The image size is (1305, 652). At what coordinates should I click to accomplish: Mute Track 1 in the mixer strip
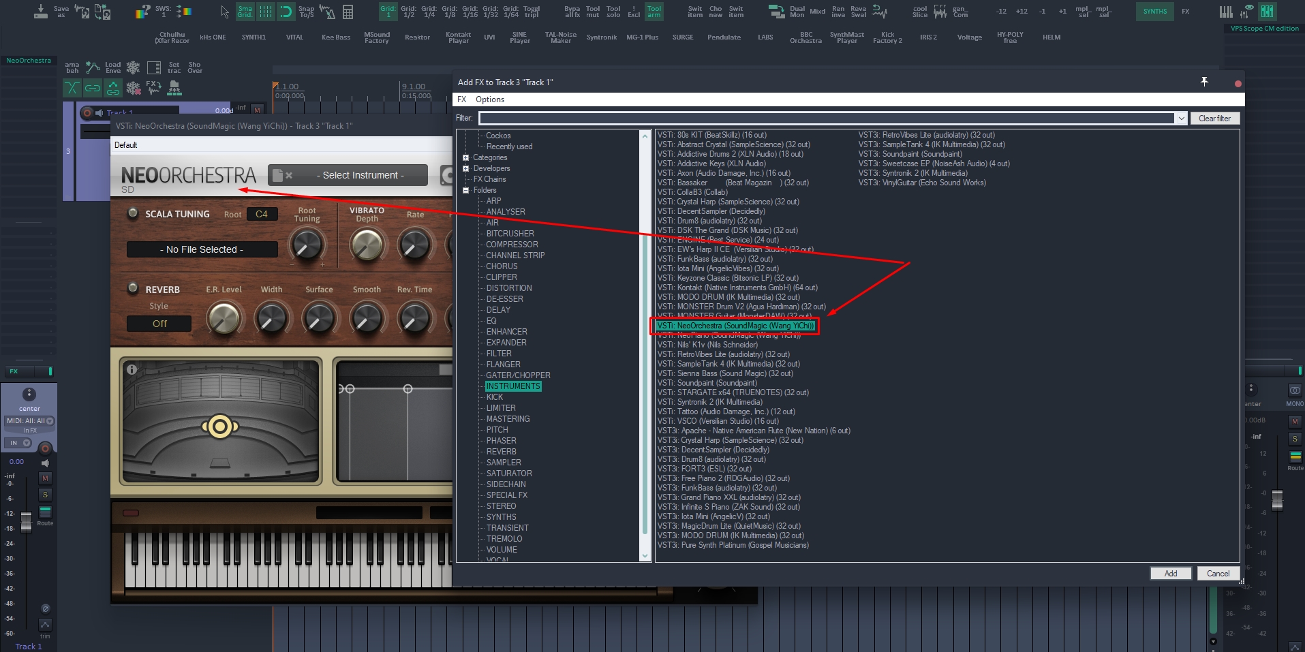coord(45,478)
